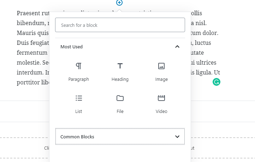
Task: Select the File block folder icon
Action: [120, 98]
